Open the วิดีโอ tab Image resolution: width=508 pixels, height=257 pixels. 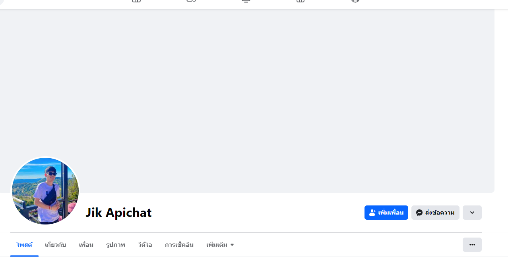click(145, 245)
